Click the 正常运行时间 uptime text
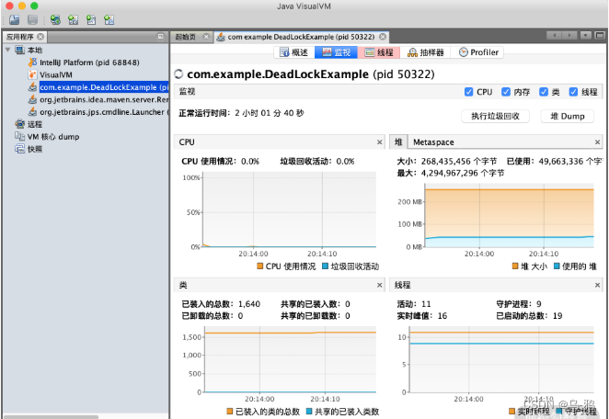 [x=241, y=113]
